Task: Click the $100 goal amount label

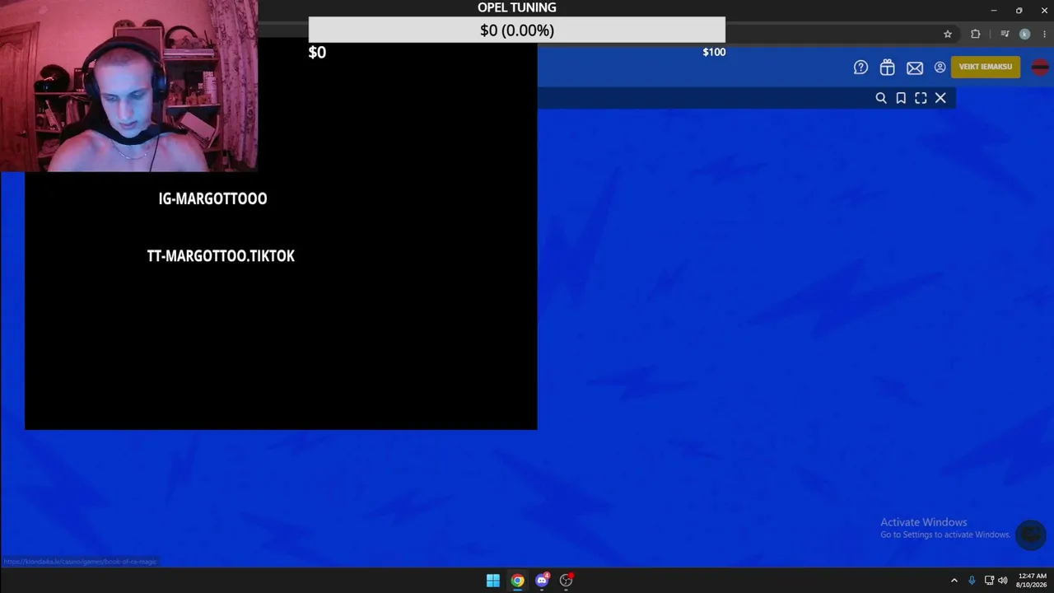Action: pos(714,52)
